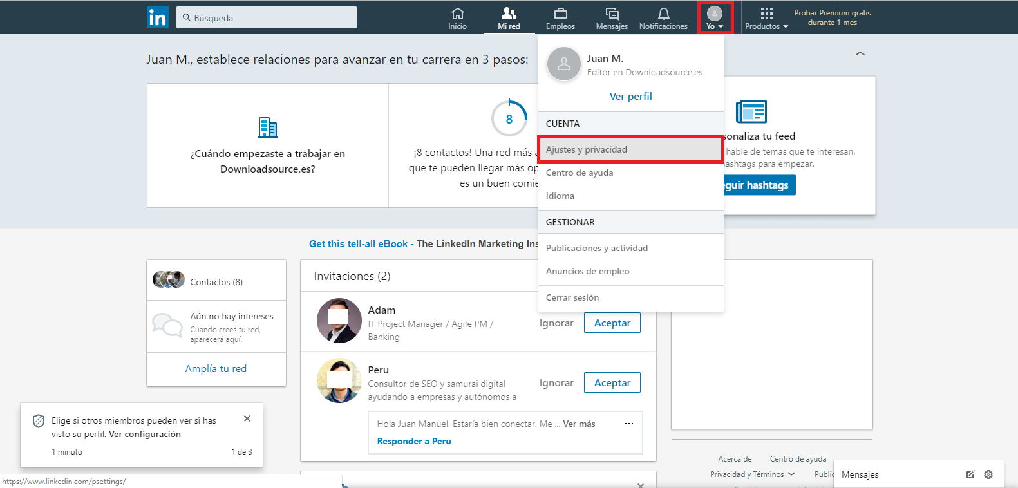This screenshot has width=1018, height=488.
Task: Toggle the Yo profile dropdown
Action: (x=715, y=17)
